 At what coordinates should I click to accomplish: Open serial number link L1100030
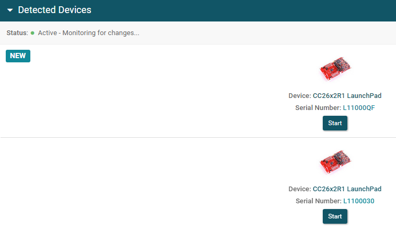point(359,201)
